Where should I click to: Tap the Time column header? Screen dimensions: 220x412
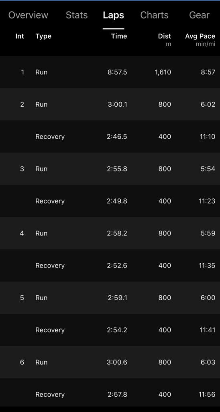(119, 36)
